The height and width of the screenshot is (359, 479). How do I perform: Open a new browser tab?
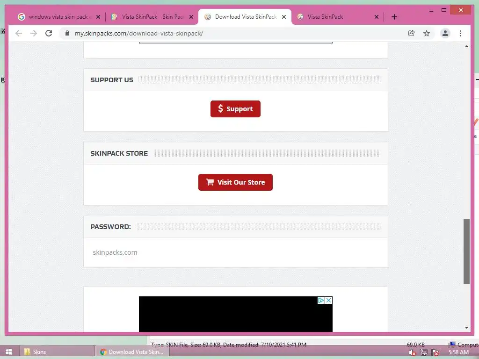[x=394, y=17]
